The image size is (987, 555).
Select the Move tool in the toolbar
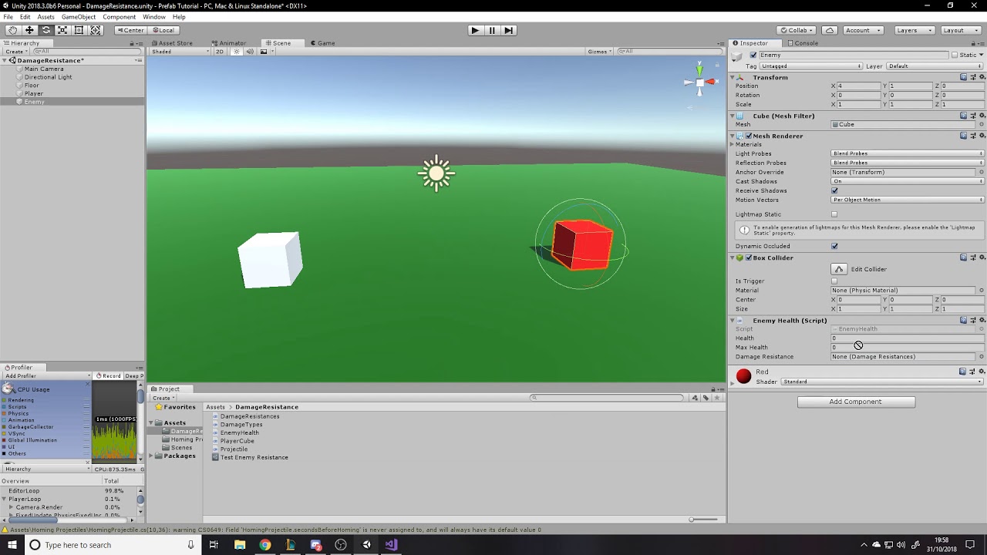pyautogui.click(x=29, y=30)
